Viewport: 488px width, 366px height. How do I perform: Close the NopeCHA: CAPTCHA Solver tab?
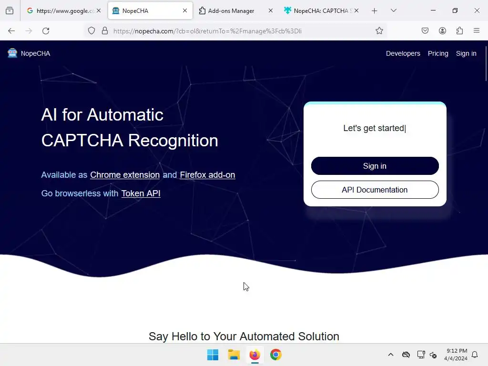(x=356, y=10)
